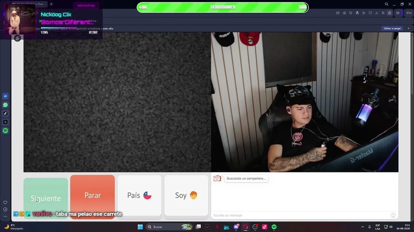Open the sidebar three-dots more menu
Viewport: 414px width, 232px height.
pyautogui.click(x=5, y=216)
